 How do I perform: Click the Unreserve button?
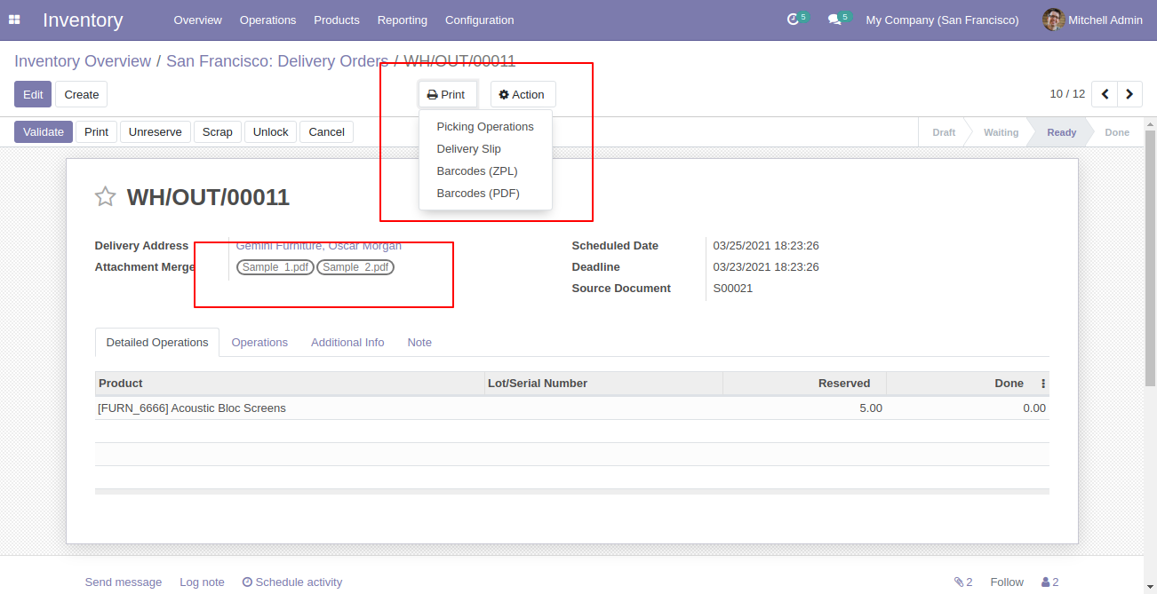tap(156, 132)
